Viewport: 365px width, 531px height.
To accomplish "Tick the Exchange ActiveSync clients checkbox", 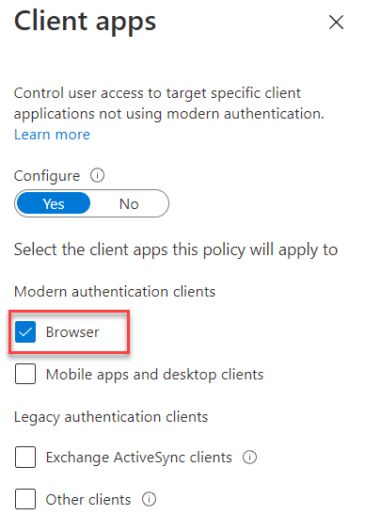I will (25, 457).
